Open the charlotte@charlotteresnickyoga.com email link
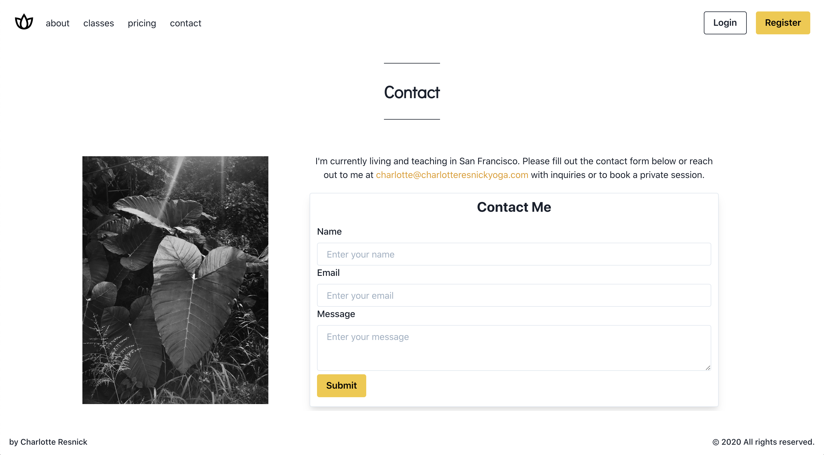This screenshot has height=455, width=824. click(452, 175)
